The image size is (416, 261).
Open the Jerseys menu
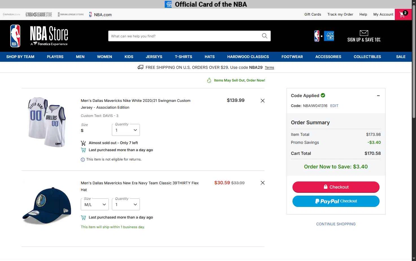coord(154,57)
